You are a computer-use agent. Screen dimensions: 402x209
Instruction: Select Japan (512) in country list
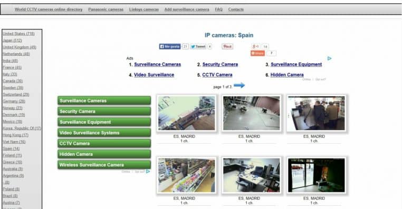pos(12,41)
